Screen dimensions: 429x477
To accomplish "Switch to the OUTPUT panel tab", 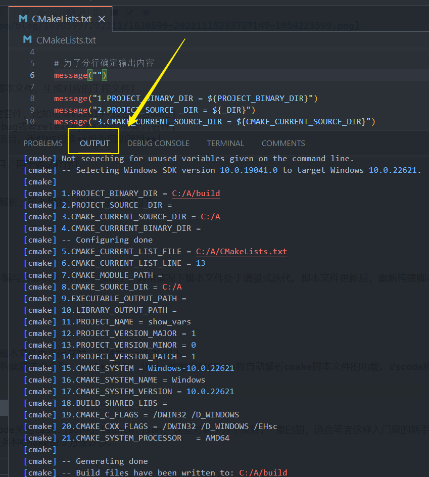I will [x=94, y=144].
